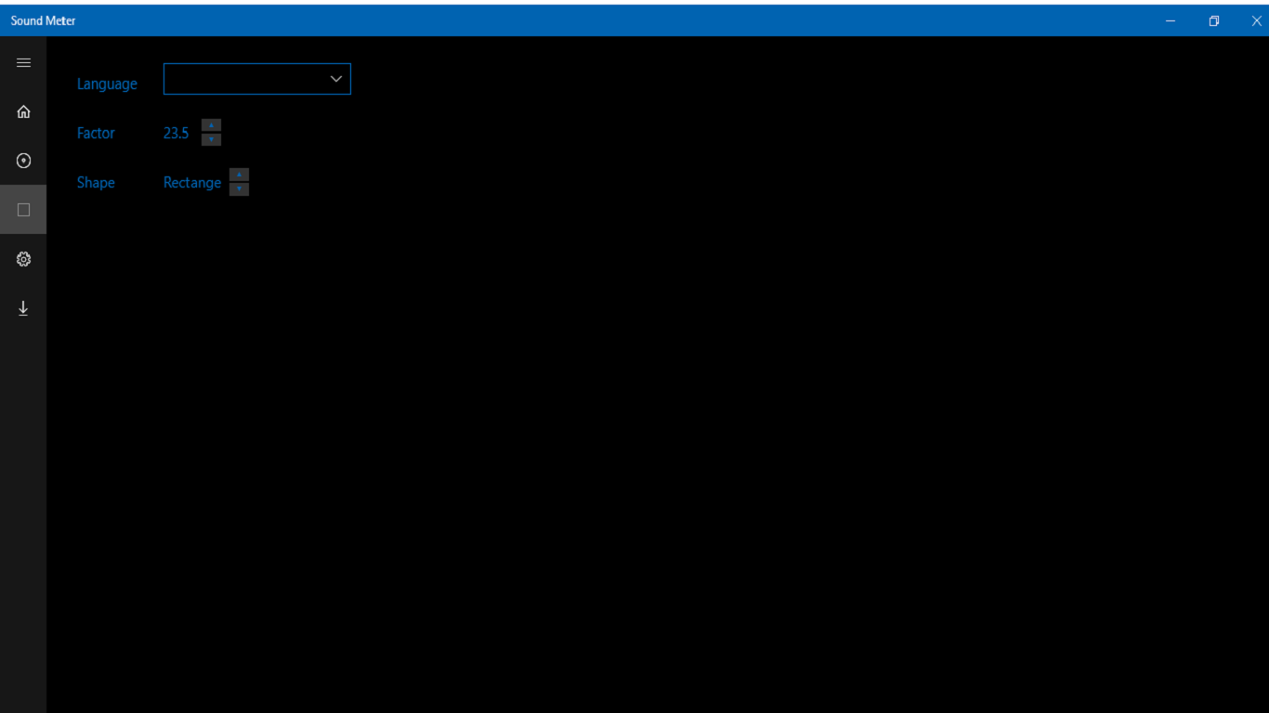Switch Shape to next option with down arrow
Viewport: 1269px width, 713px height.
click(x=239, y=188)
